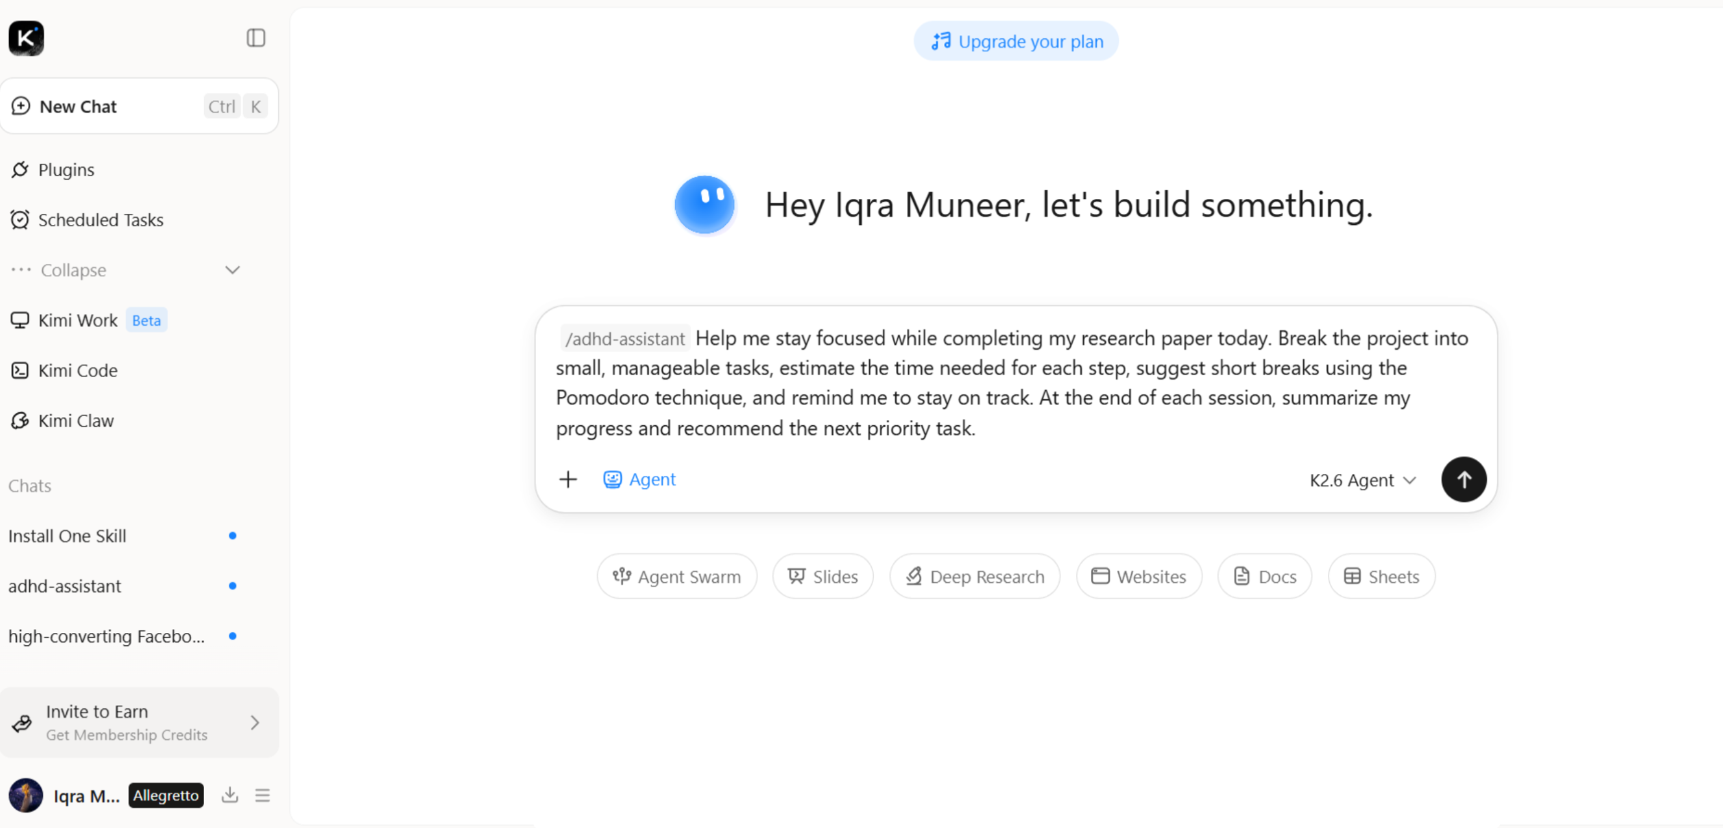This screenshot has height=828, width=1723.
Task: Open the hamburger menu at bottom
Action: pyautogui.click(x=262, y=795)
